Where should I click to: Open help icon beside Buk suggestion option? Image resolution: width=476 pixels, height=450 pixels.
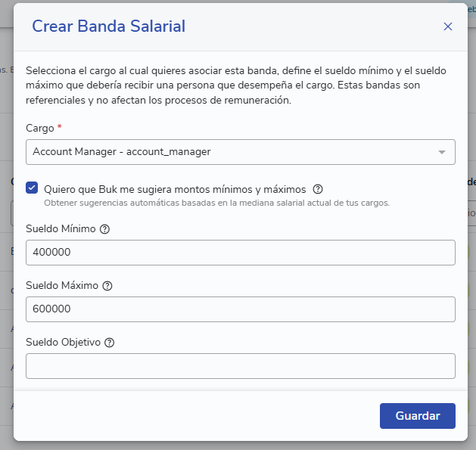point(318,189)
